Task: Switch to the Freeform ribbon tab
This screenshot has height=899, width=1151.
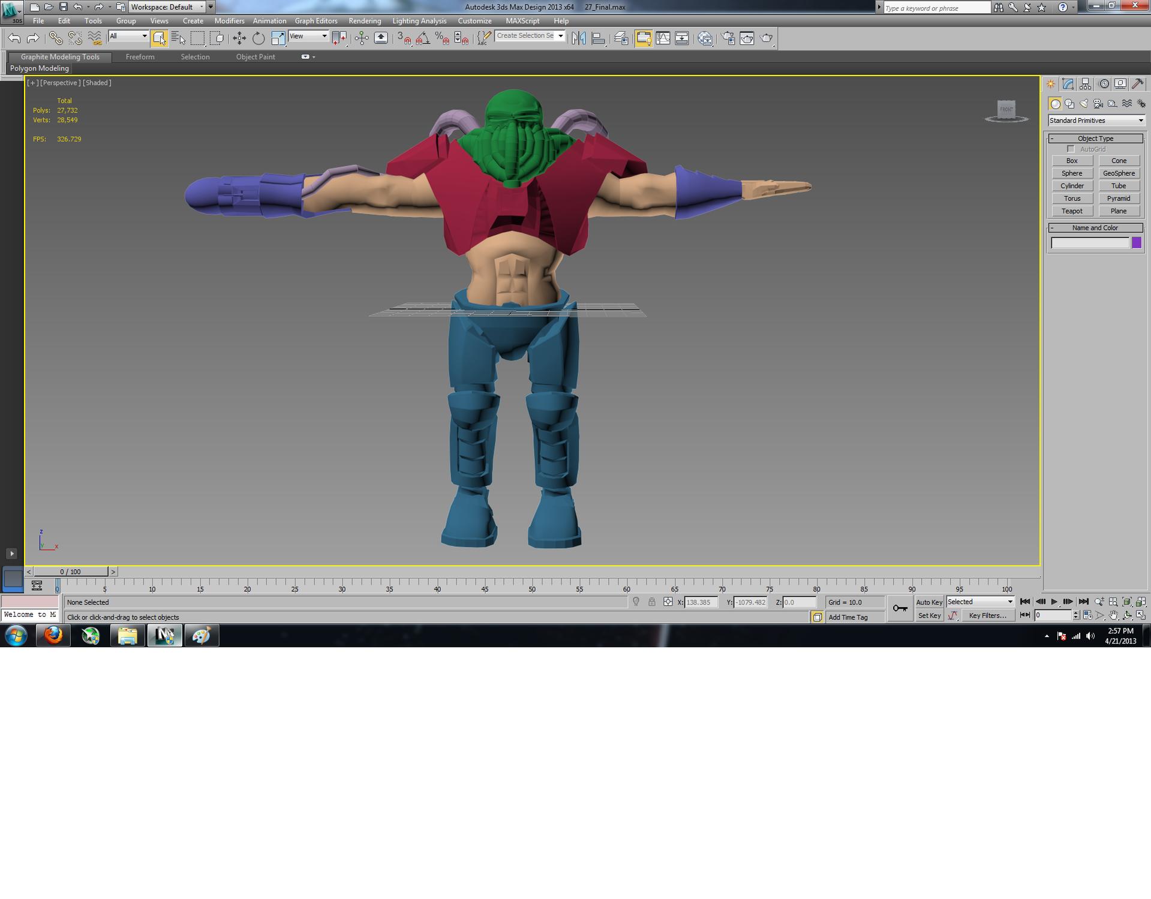Action: [140, 57]
